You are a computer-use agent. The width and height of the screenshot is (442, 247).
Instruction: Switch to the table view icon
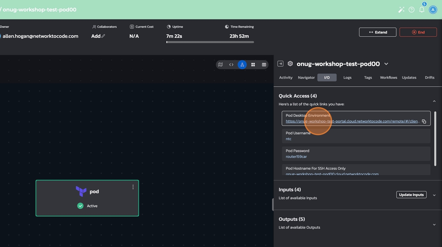point(264,65)
